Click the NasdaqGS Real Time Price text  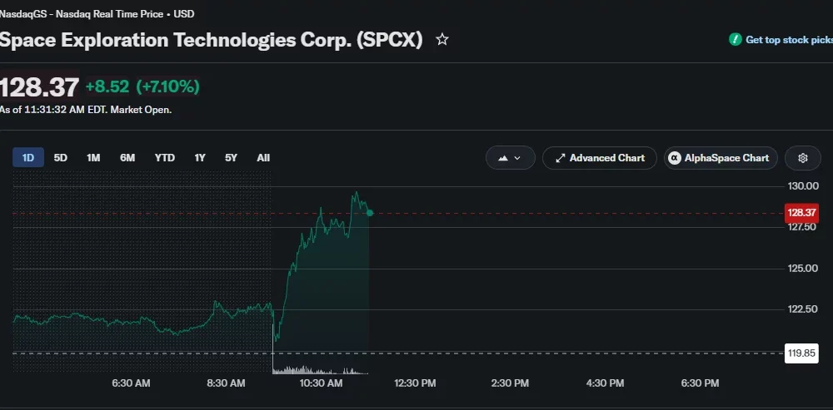click(97, 14)
